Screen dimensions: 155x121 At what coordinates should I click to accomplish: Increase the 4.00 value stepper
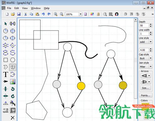(x=151, y=49)
